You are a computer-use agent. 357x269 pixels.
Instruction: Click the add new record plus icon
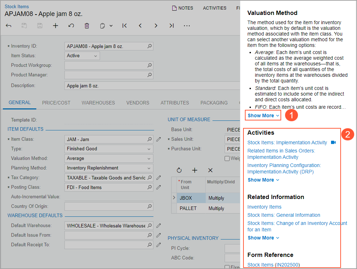tap(56, 26)
